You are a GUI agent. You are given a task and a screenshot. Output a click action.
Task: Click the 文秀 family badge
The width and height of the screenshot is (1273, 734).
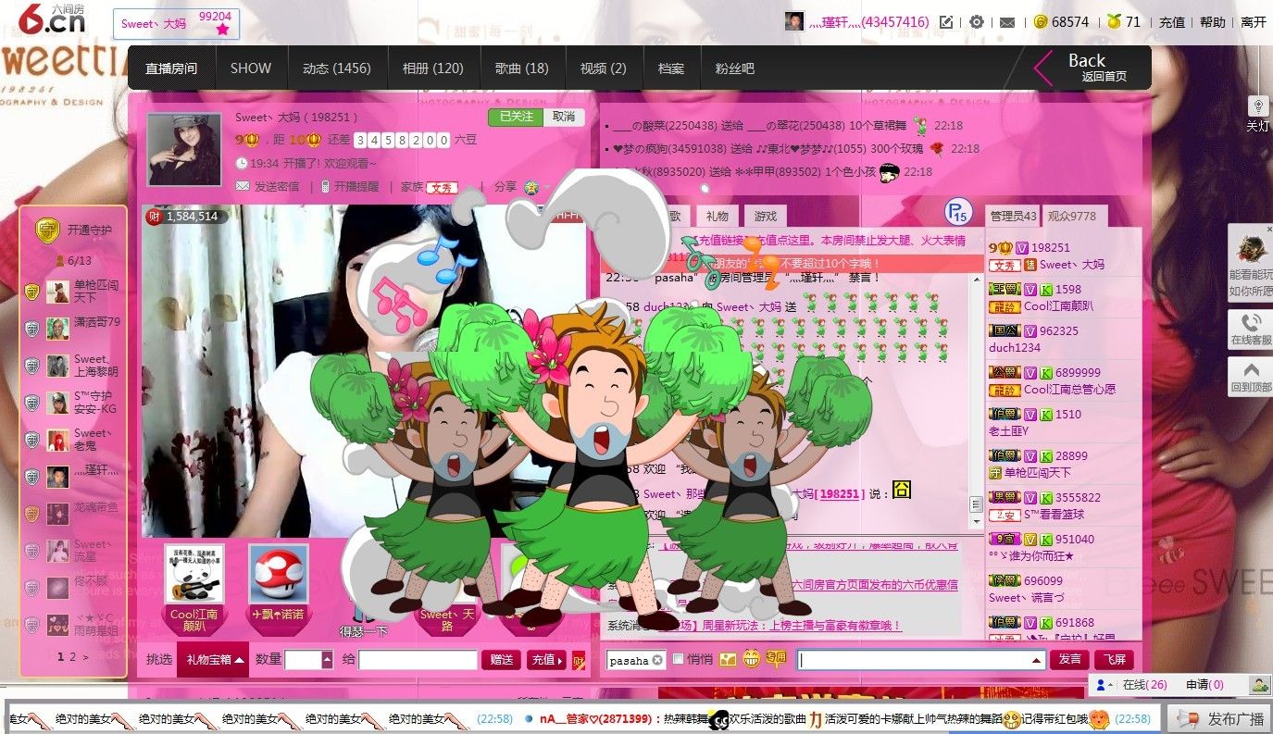coord(442,187)
